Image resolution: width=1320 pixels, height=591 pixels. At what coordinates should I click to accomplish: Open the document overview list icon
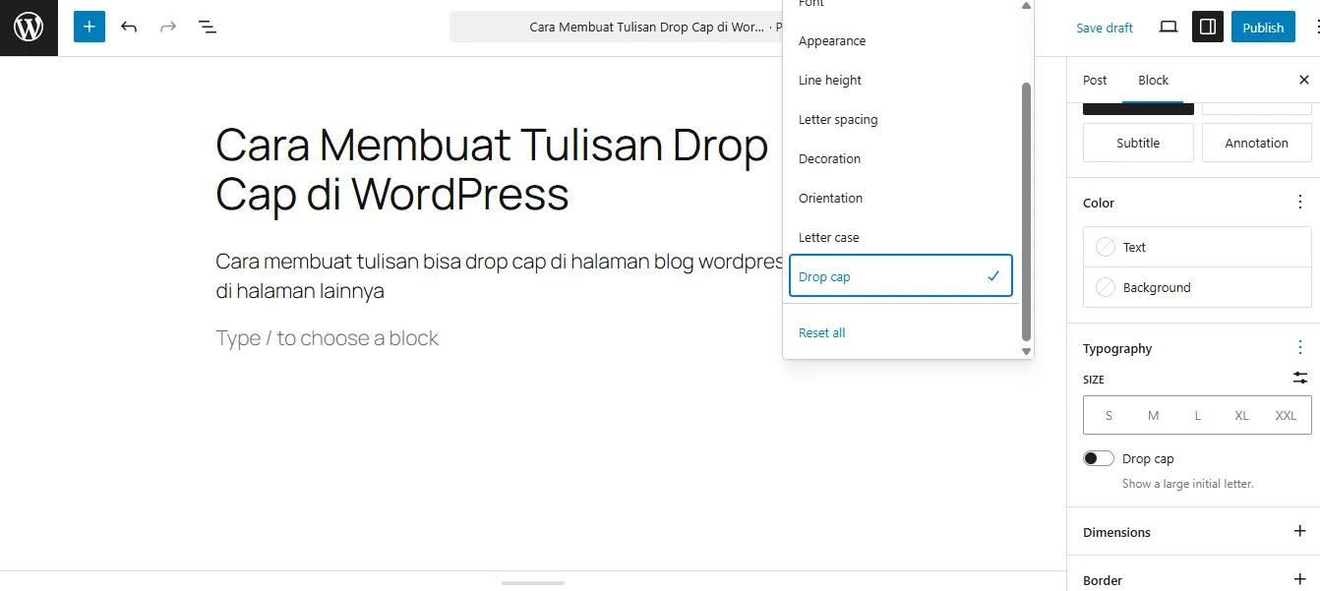point(208,27)
